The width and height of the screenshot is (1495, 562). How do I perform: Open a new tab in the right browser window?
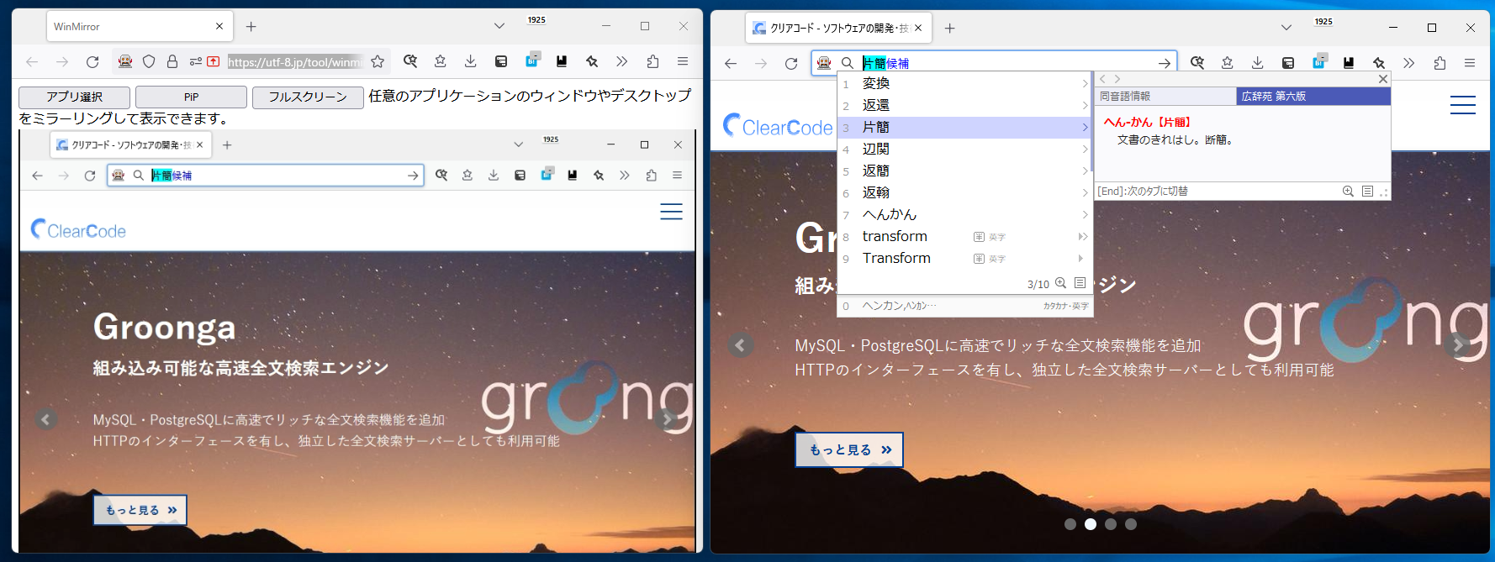949,28
